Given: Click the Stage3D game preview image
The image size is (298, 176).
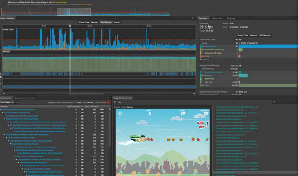Looking at the screenshot, I should tap(163, 142).
